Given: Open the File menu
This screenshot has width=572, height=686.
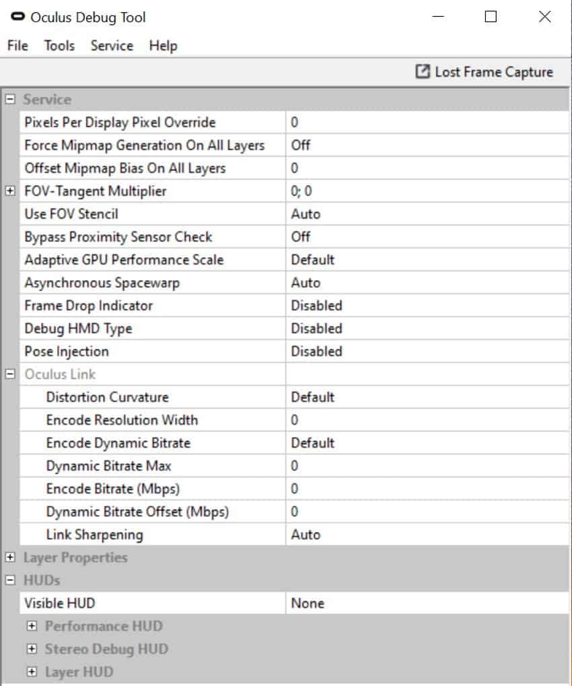Looking at the screenshot, I should pos(17,46).
